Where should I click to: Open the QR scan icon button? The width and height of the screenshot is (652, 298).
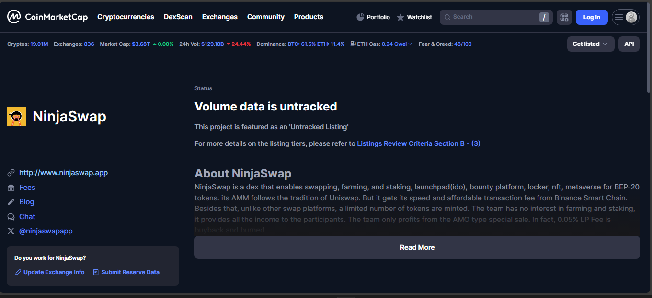564,17
